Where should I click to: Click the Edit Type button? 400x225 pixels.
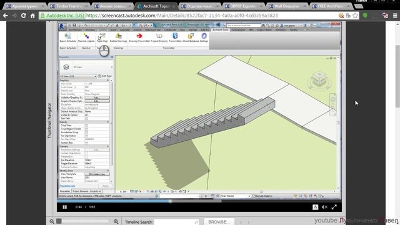click(x=105, y=76)
